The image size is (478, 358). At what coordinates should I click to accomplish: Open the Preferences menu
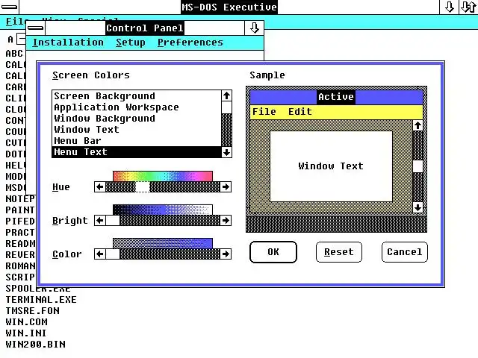point(190,43)
